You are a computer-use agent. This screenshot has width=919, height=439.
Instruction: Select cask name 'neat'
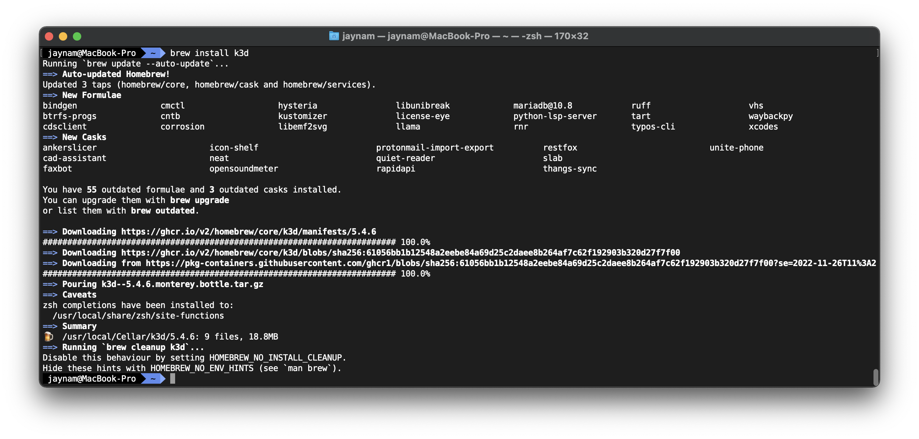pyautogui.click(x=219, y=158)
